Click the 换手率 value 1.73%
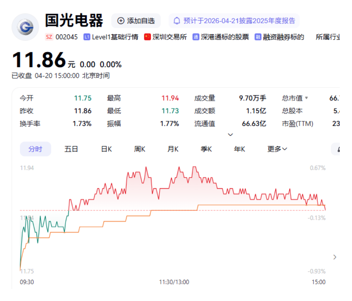 (82, 124)
